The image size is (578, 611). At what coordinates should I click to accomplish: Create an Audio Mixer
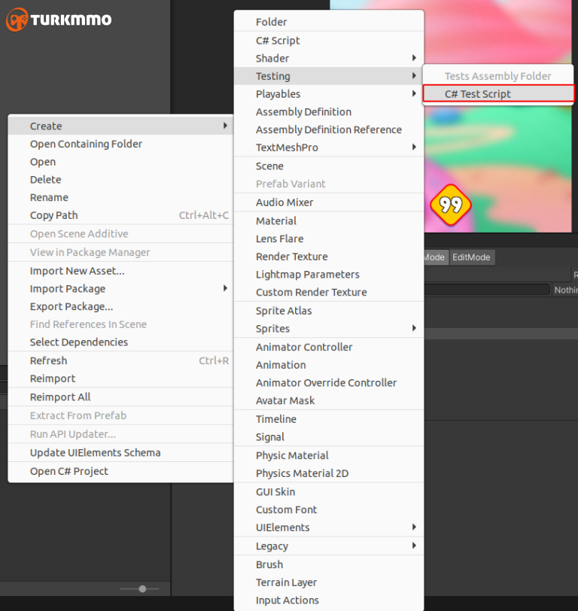tap(329, 202)
